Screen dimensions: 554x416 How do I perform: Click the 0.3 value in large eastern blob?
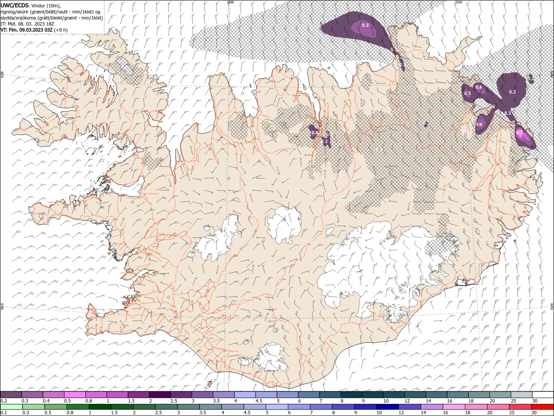coord(512,92)
